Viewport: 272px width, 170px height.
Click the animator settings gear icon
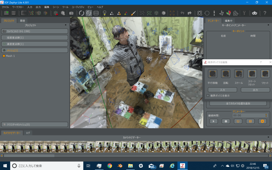click(262, 121)
